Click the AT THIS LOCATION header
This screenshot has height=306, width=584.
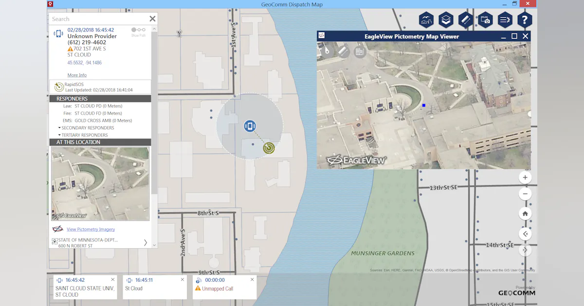tap(100, 142)
